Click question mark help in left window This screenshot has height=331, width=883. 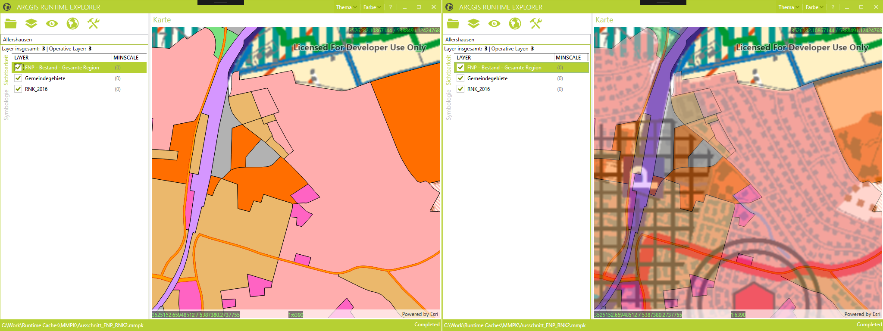(391, 7)
